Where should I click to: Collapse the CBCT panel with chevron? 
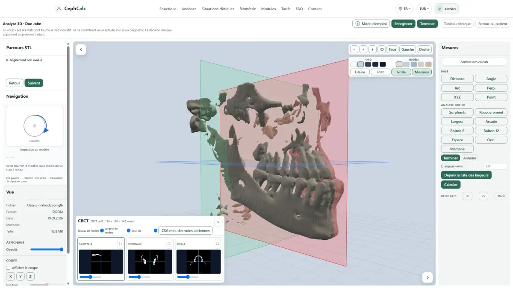218,222
